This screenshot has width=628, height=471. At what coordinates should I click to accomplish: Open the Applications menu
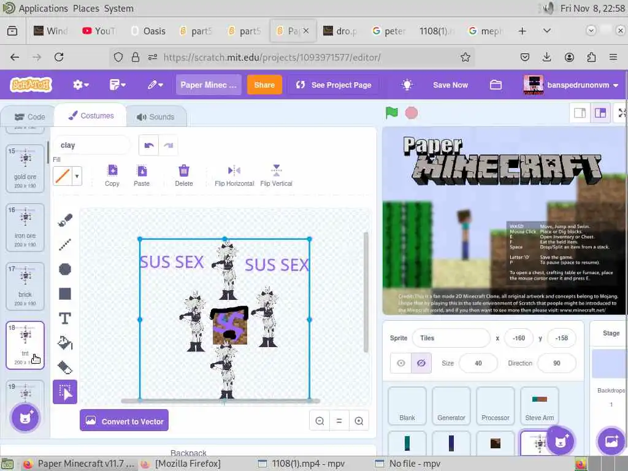pyautogui.click(x=43, y=9)
